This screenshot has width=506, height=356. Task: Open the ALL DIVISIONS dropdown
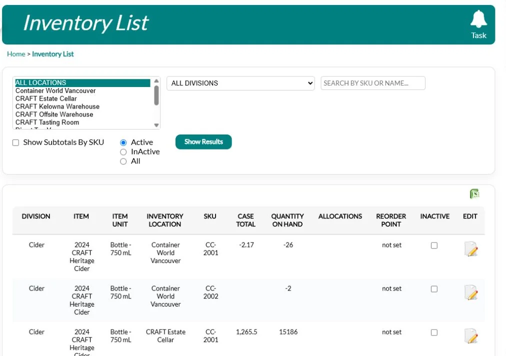point(240,83)
